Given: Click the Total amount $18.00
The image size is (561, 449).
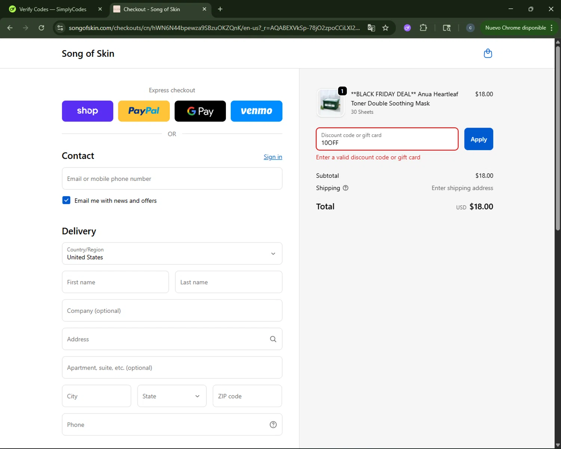Looking at the screenshot, I should [481, 207].
